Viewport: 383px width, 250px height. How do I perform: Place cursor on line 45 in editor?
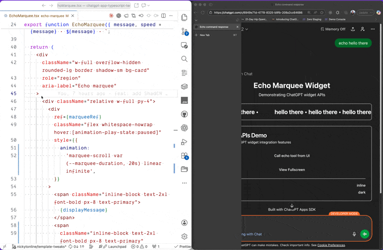[100, 93]
